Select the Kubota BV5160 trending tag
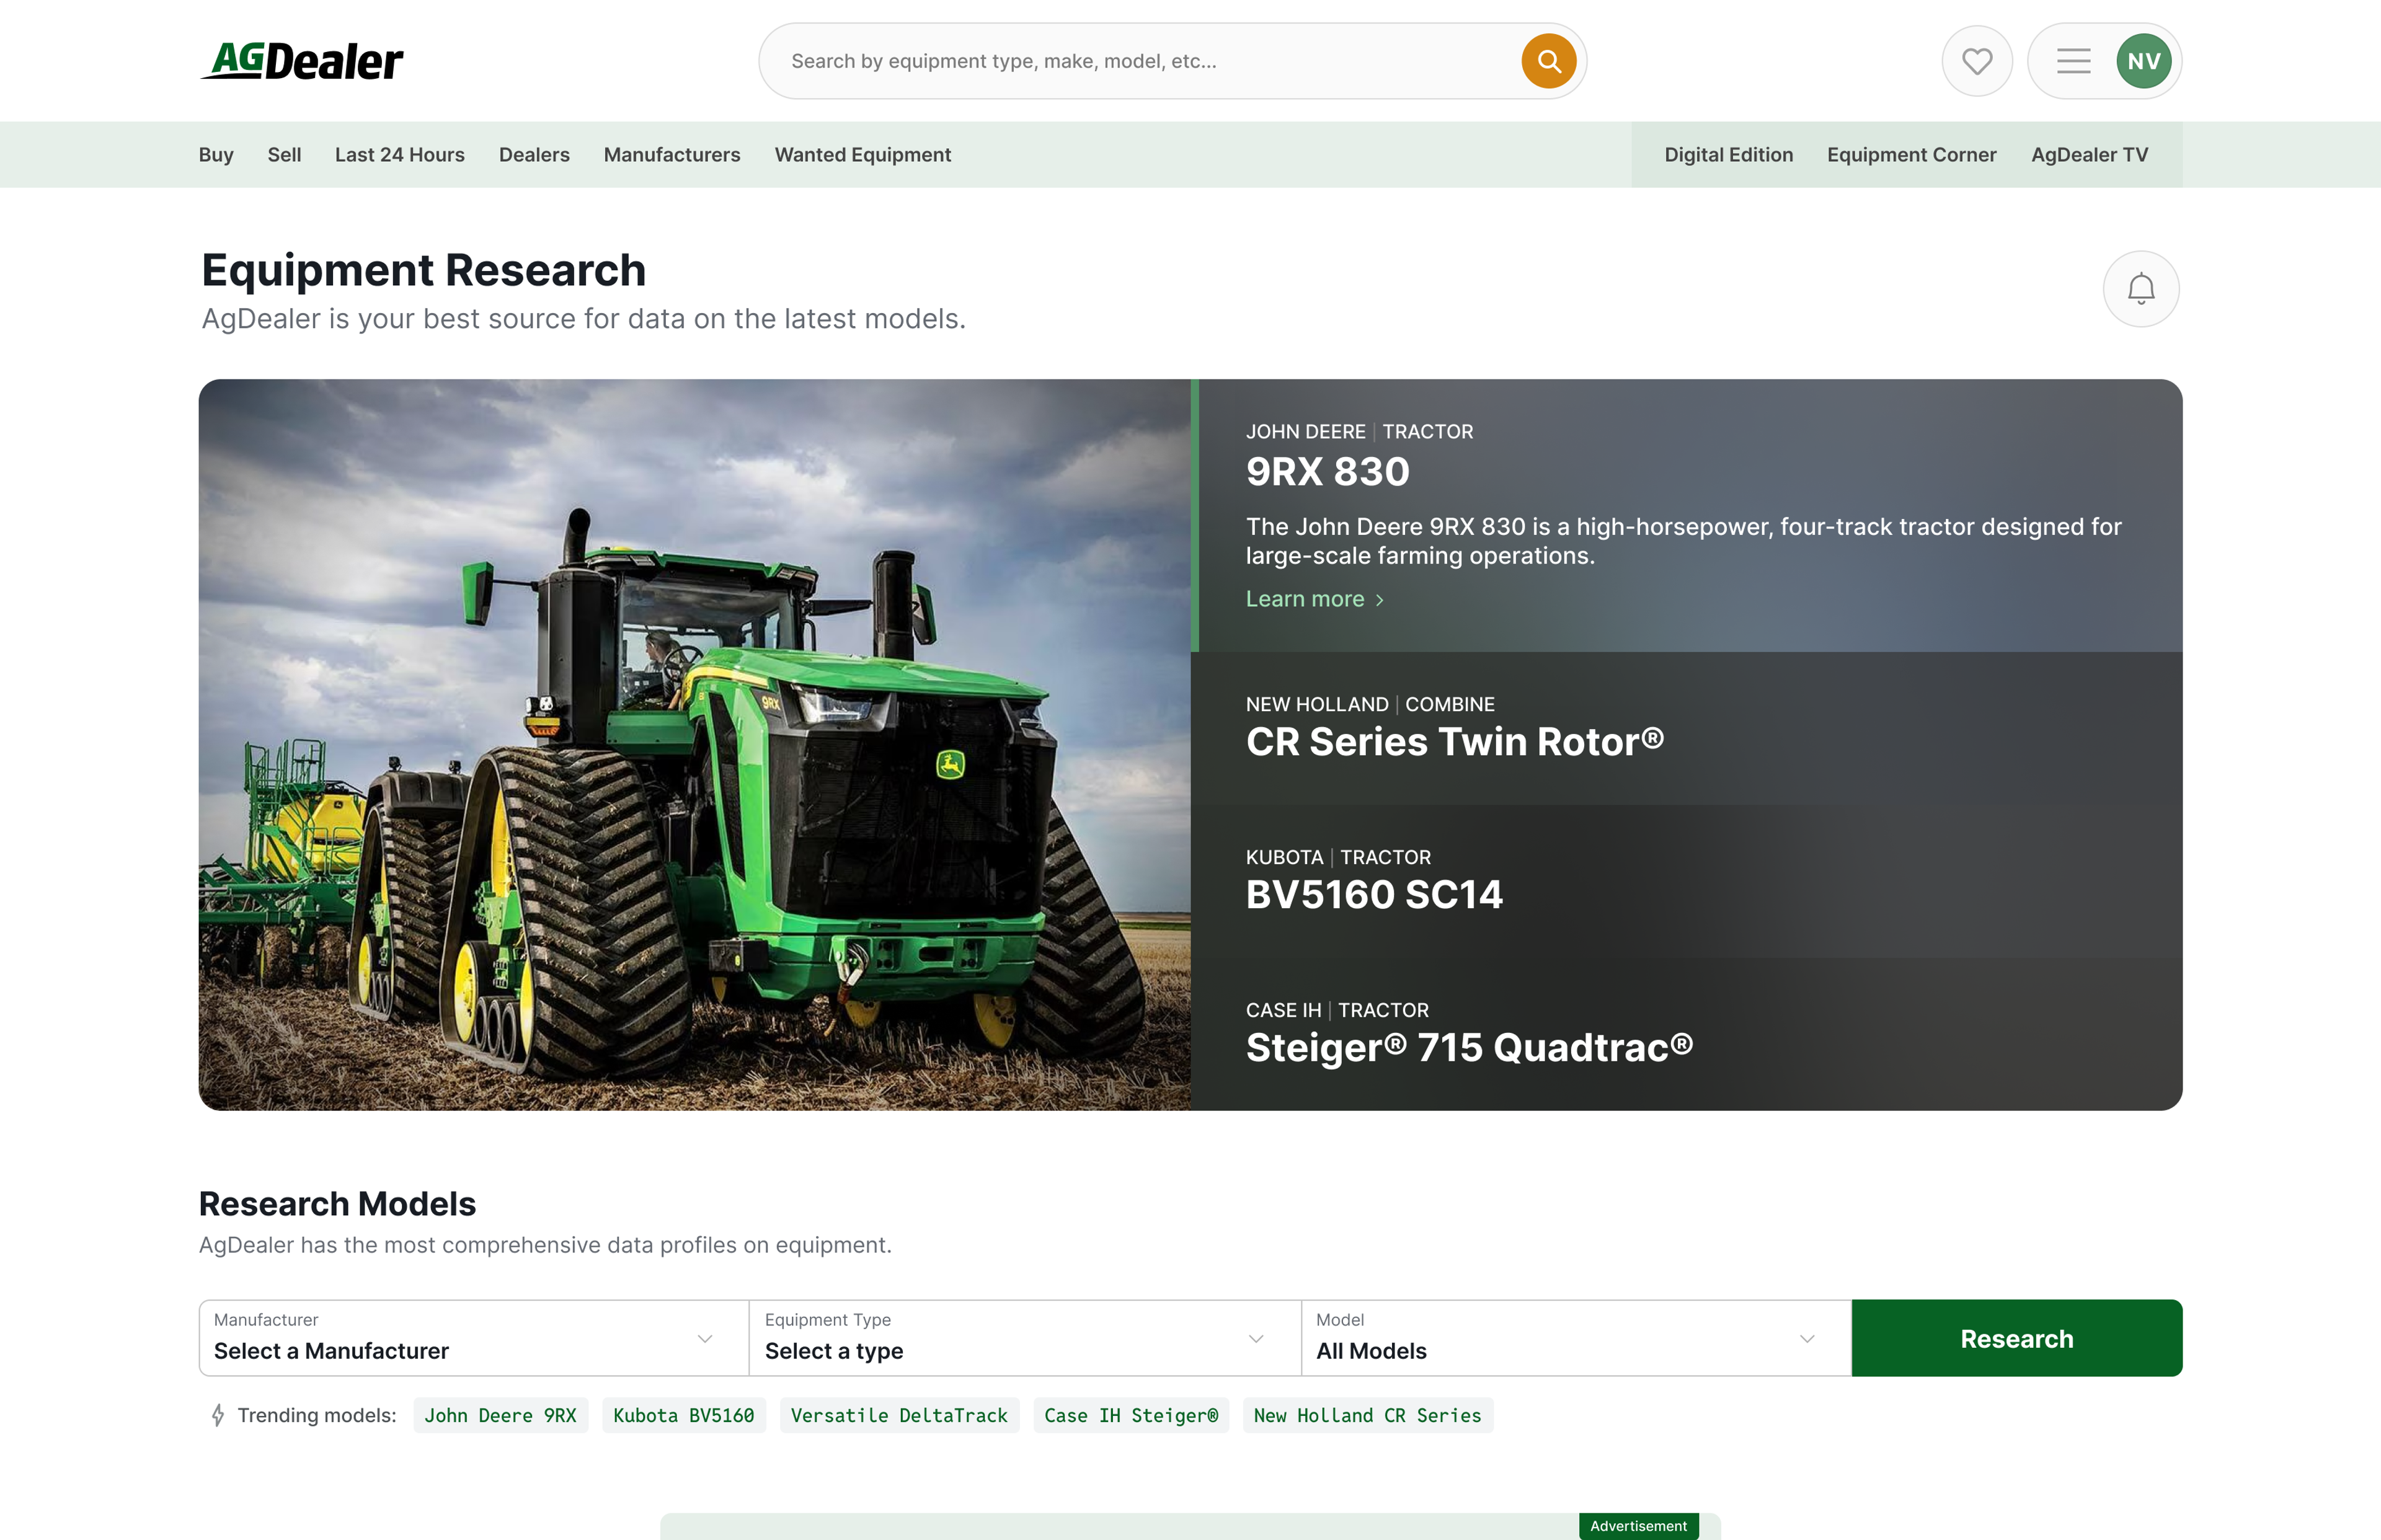 [x=683, y=1415]
